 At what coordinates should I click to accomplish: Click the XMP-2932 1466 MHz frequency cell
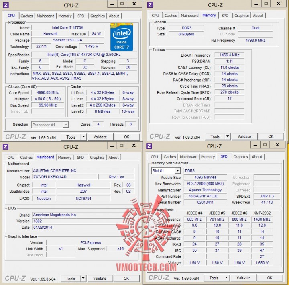(262, 219)
